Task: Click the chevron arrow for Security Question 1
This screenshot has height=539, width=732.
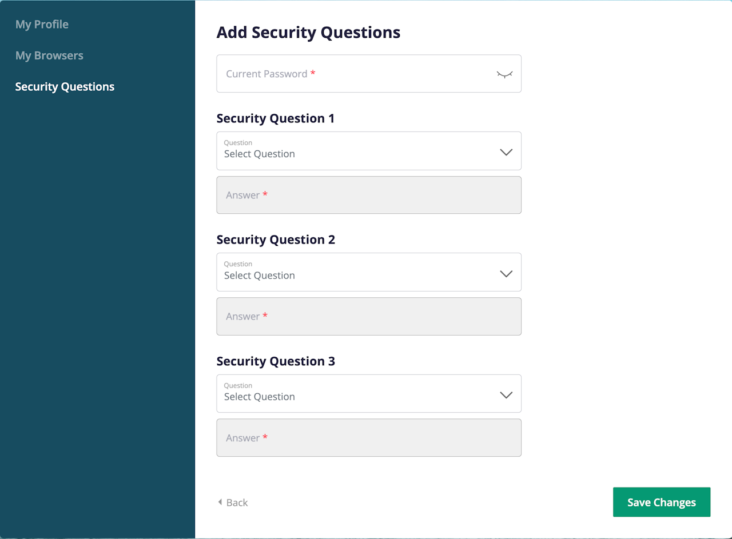Action: pyautogui.click(x=506, y=152)
